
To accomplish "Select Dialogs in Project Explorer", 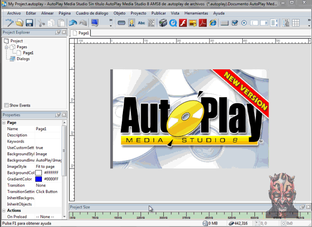I will [x=23, y=59].
